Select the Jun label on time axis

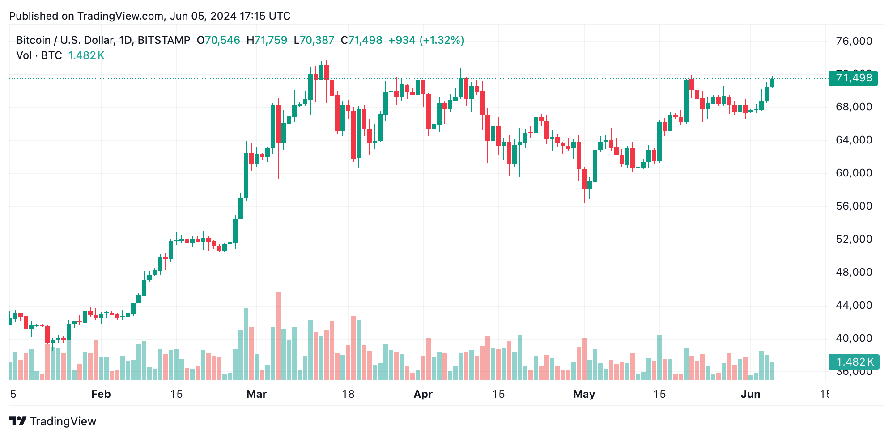750,394
